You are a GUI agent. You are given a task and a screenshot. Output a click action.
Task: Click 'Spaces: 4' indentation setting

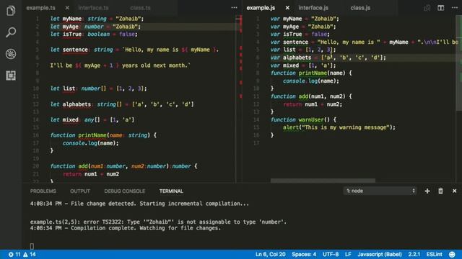click(x=304, y=254)
